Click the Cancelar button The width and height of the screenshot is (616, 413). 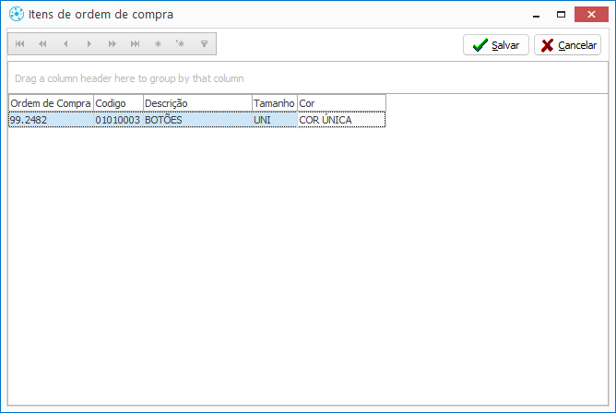[x=568, y=45]
